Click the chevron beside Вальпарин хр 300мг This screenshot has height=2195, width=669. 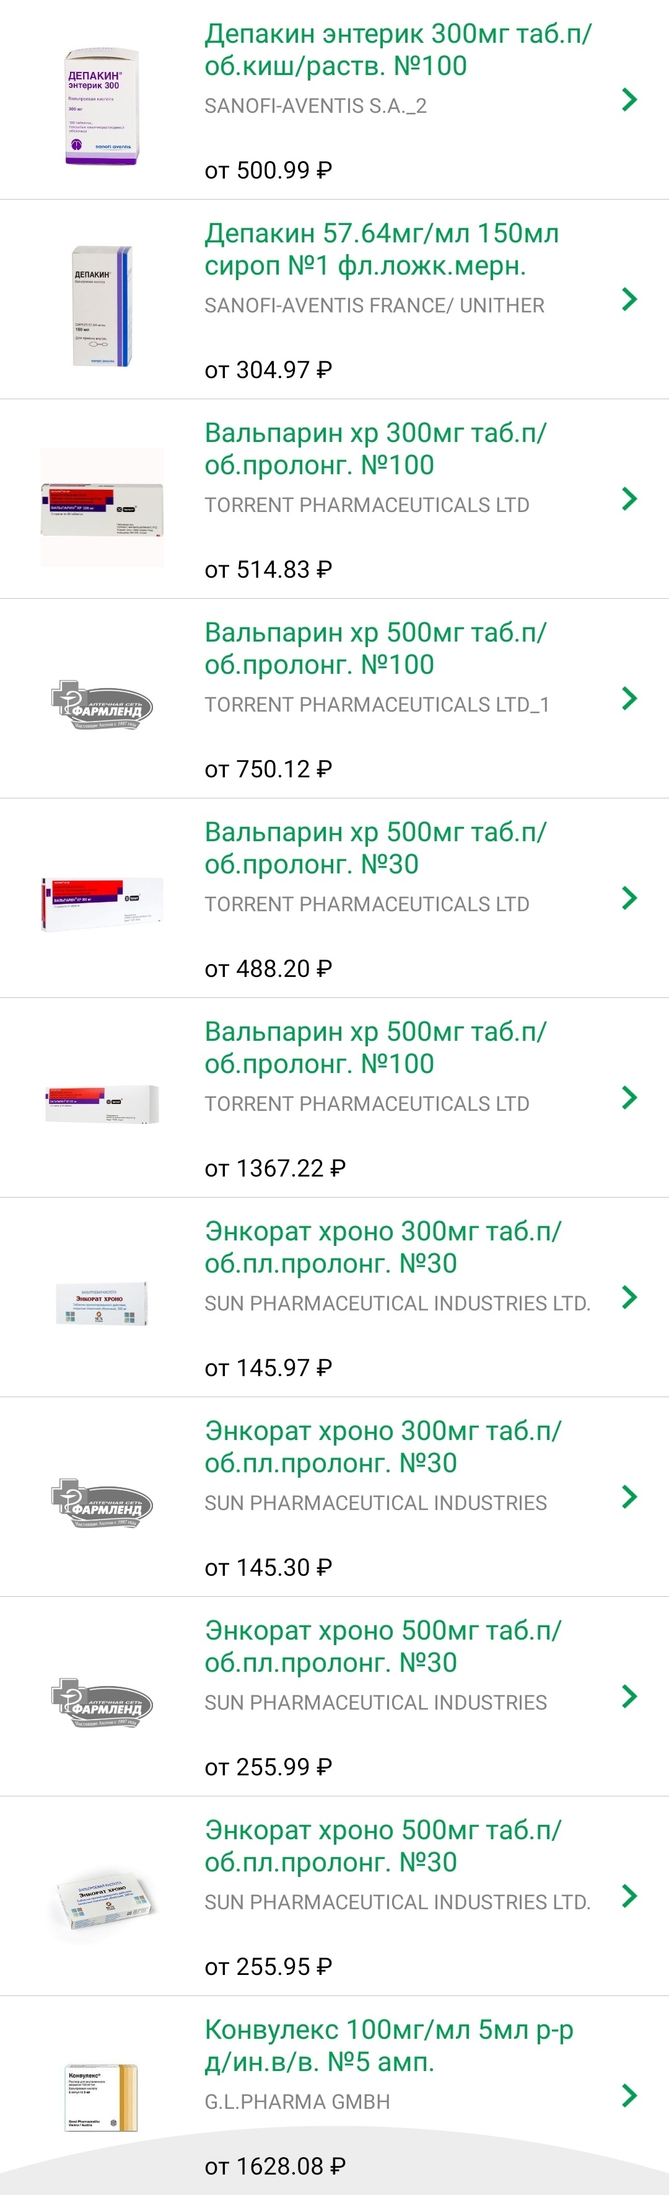pyautogui.click(x=630, y=498)
